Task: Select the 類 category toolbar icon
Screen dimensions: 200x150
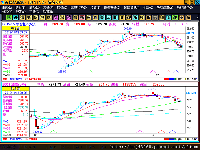Action: (75, 17)
